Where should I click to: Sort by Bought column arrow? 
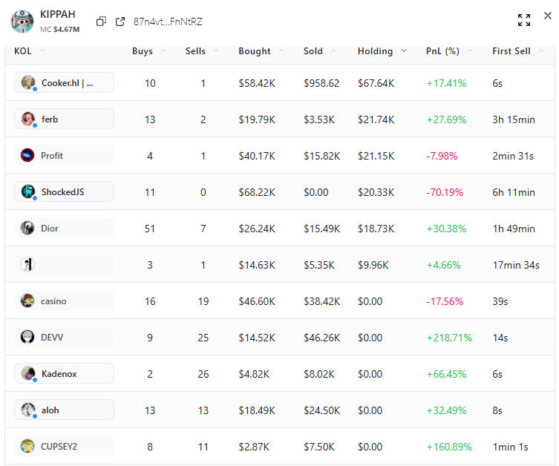tap(281, 51)
